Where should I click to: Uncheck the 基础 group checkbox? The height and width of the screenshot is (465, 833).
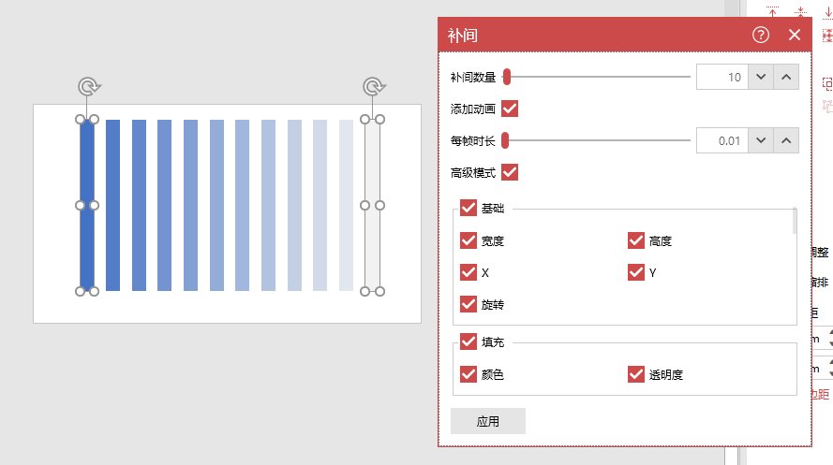469,209
